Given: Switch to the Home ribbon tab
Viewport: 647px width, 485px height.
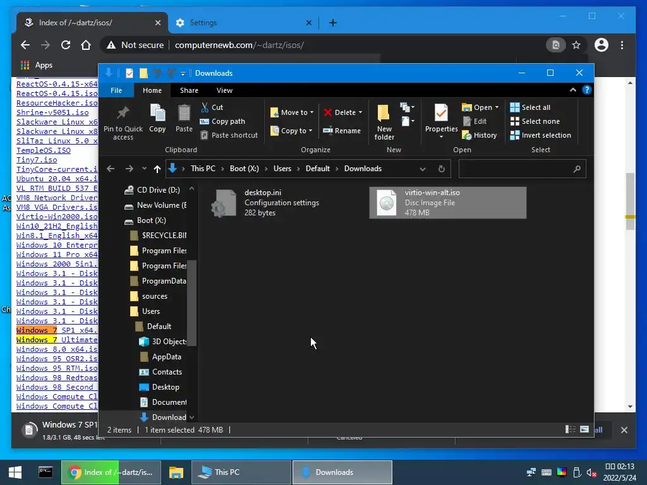Looking at the screenshot, I should pyautogui.click(x=152, y=90).
